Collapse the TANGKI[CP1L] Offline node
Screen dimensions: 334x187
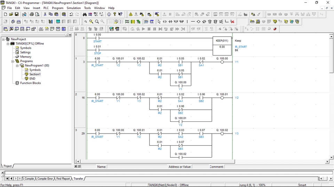(8, 44)
